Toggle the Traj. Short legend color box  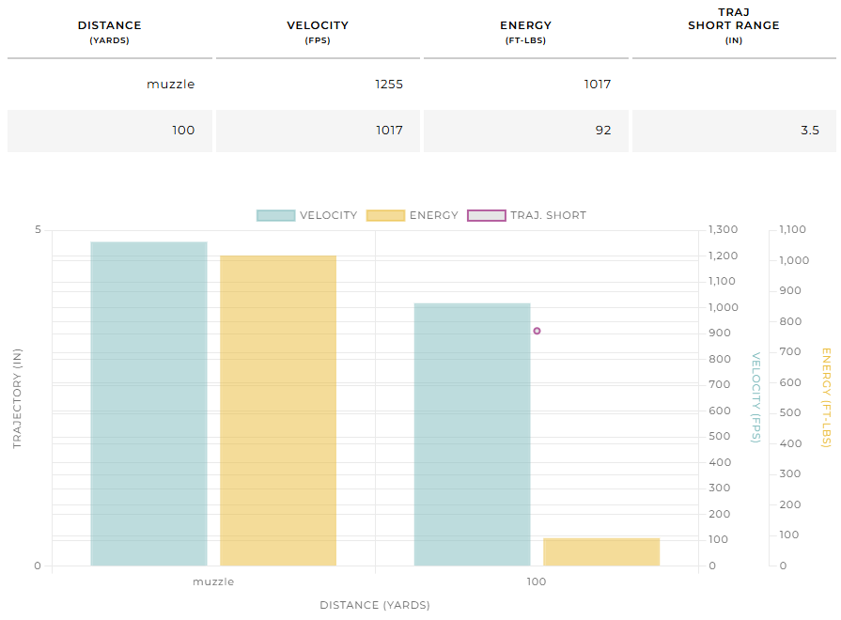[x=486, y=215]
